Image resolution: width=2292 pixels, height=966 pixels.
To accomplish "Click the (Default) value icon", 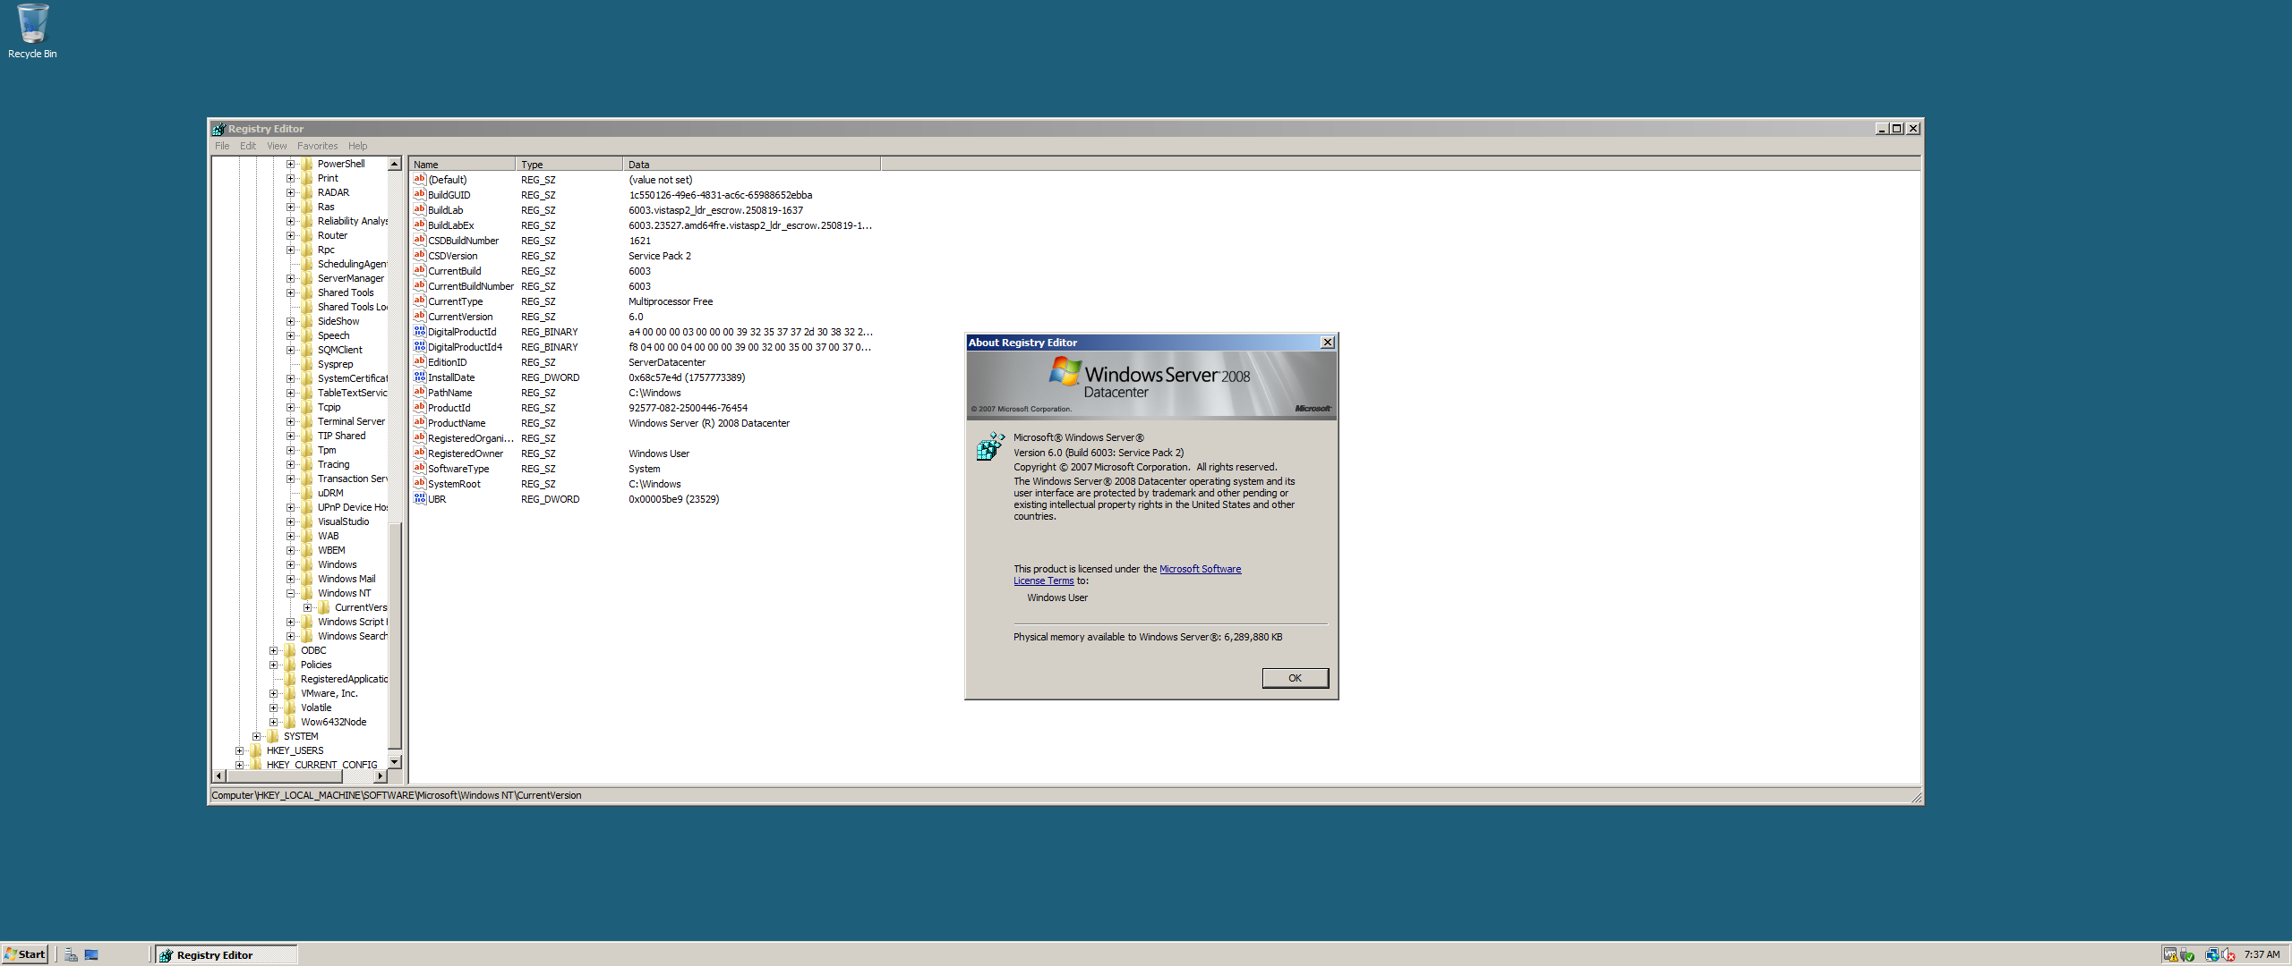I will (x=419, y=179).
